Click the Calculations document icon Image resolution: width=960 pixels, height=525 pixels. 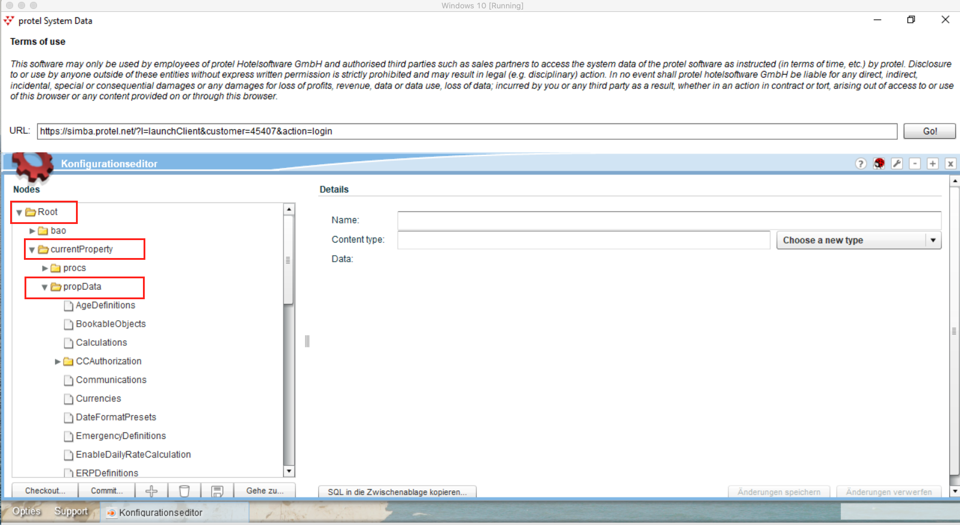[68, 343]
